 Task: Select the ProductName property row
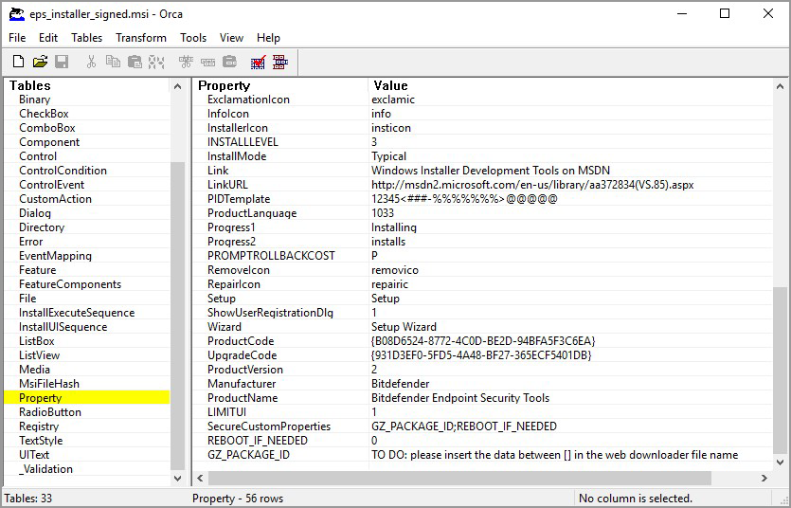242,398
